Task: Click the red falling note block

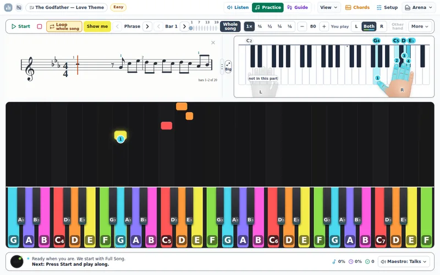Action: click(x=167, y=125)
